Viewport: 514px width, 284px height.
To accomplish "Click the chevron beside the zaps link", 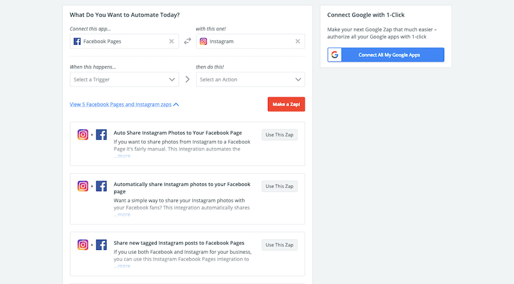I will click(176, 104).
